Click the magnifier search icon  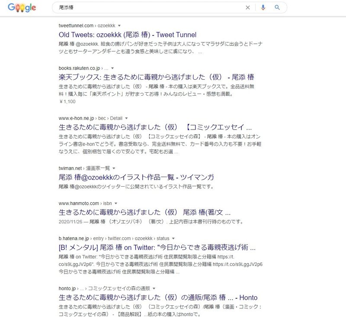click(277, 7)
